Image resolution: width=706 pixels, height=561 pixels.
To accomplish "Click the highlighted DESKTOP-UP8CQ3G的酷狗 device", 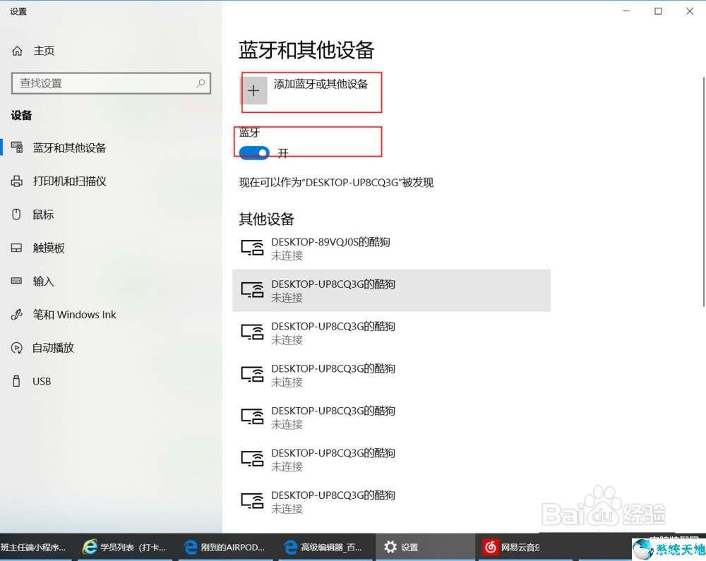I will click(391, 290).
